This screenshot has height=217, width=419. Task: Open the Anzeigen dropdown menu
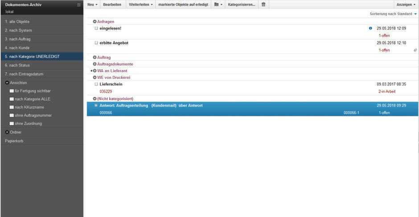pos(406,4)
